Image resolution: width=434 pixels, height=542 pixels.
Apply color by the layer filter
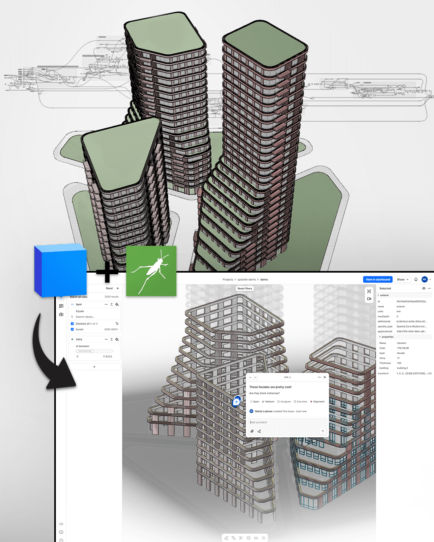pyautogui.click(x=117, y=304)
